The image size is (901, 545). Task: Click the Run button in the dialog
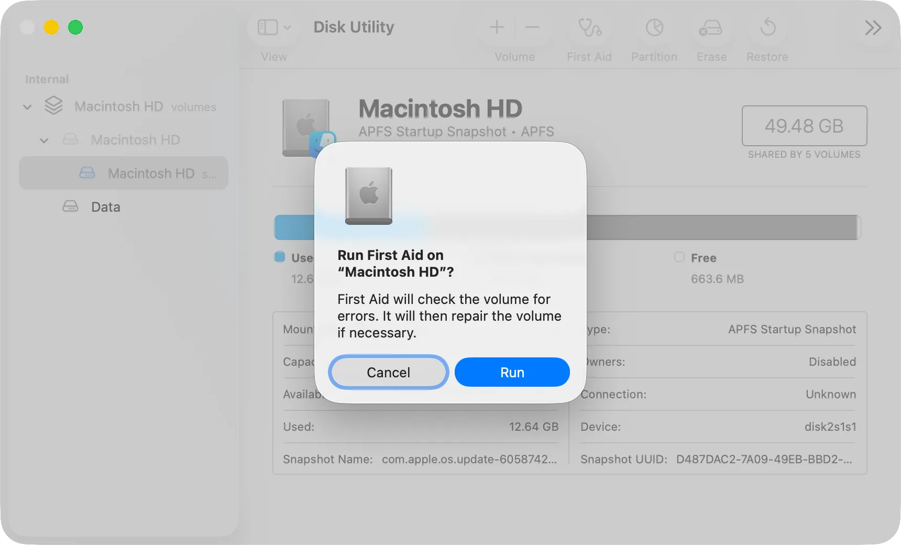[x=512, y=372]
